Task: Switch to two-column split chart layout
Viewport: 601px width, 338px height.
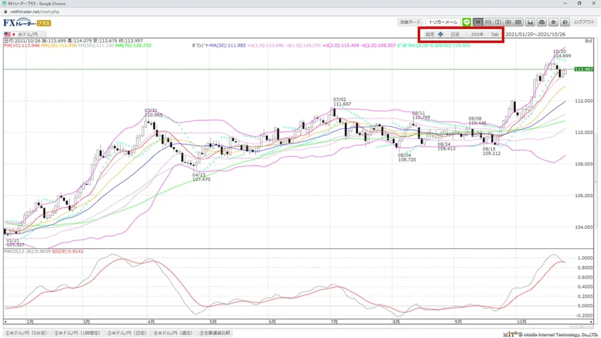Action: (x=498, y=22)
